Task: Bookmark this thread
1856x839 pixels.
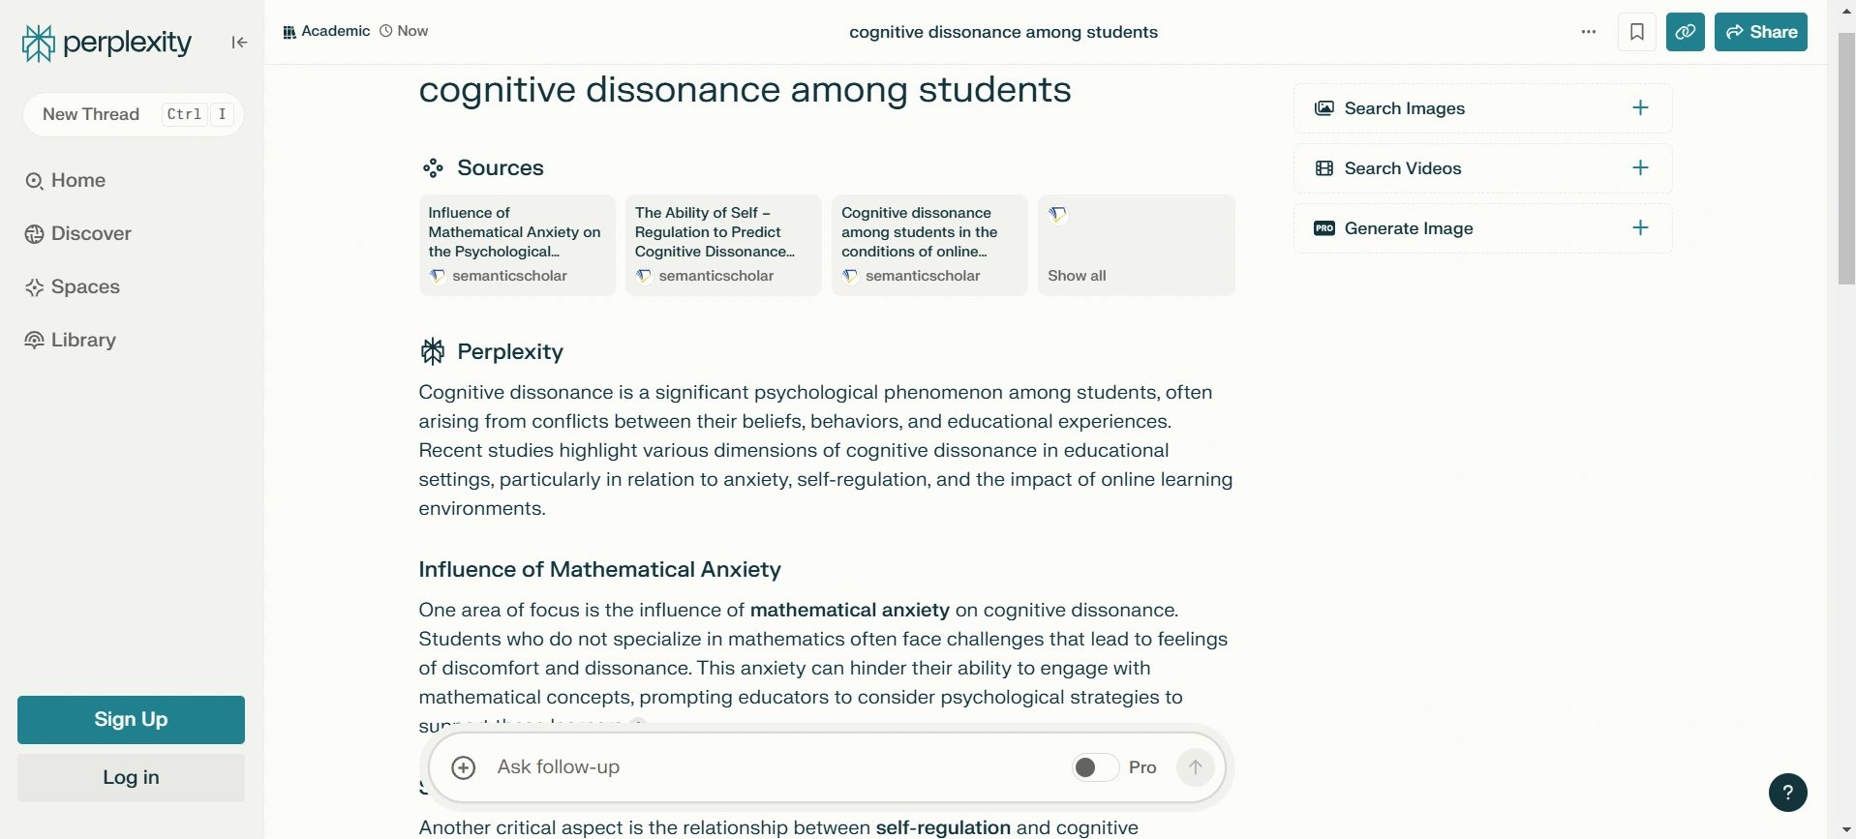Action: click(x=1637, y=32)
